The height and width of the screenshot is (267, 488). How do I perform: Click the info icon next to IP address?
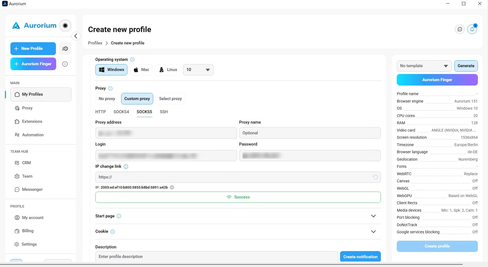(x=172, y=188)
